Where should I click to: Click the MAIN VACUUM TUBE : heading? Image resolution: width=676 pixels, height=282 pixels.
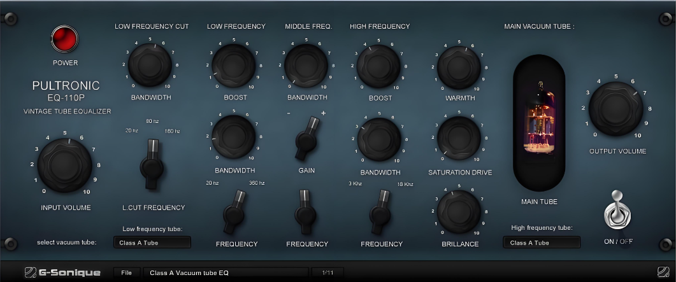point(539,26)
